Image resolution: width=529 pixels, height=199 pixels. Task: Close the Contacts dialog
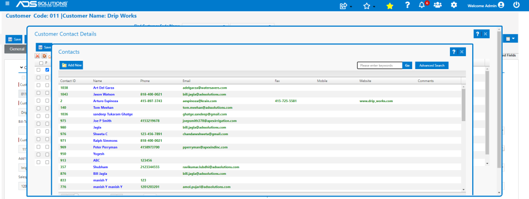[462, 52]
